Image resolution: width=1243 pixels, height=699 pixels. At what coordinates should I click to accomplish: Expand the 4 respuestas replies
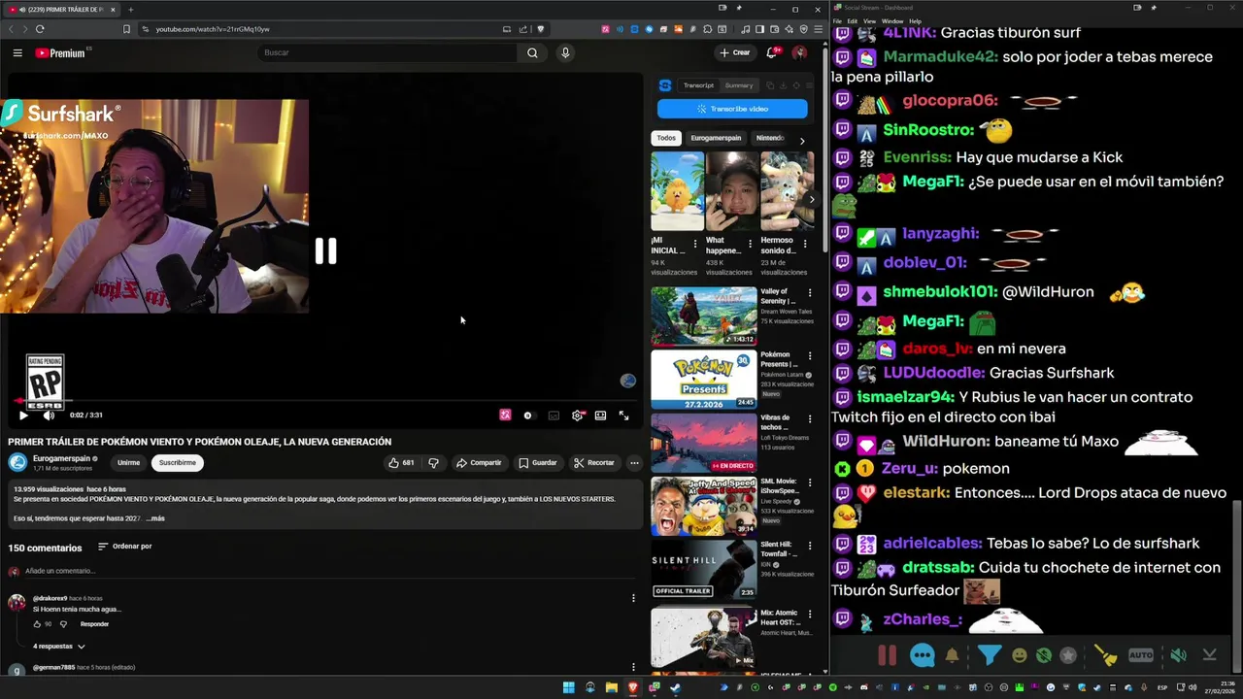click(59, 647)
